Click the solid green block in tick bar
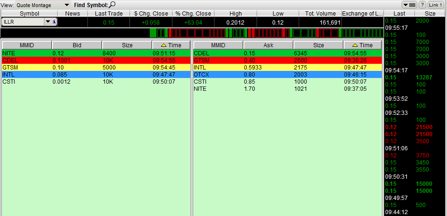 click(153, 33)
